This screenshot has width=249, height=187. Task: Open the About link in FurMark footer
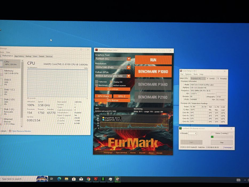pos(151,153)
